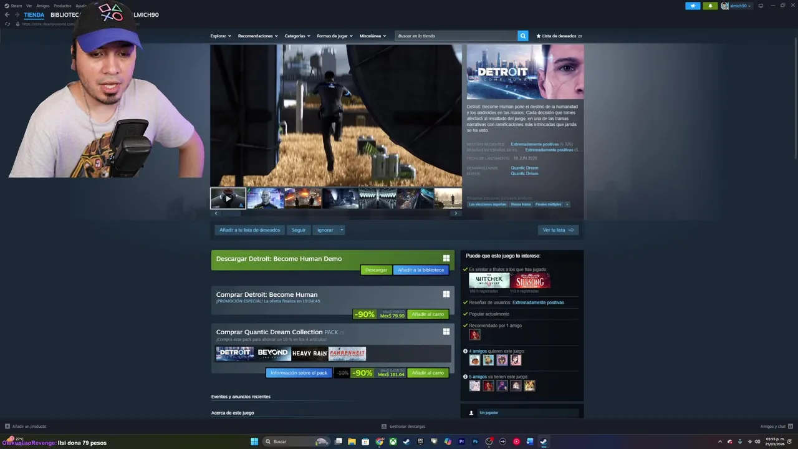The height and width of the screenshot is (449, 798).
Task: Open Premiere Pro from taskbar
Action: click(461, 442)
